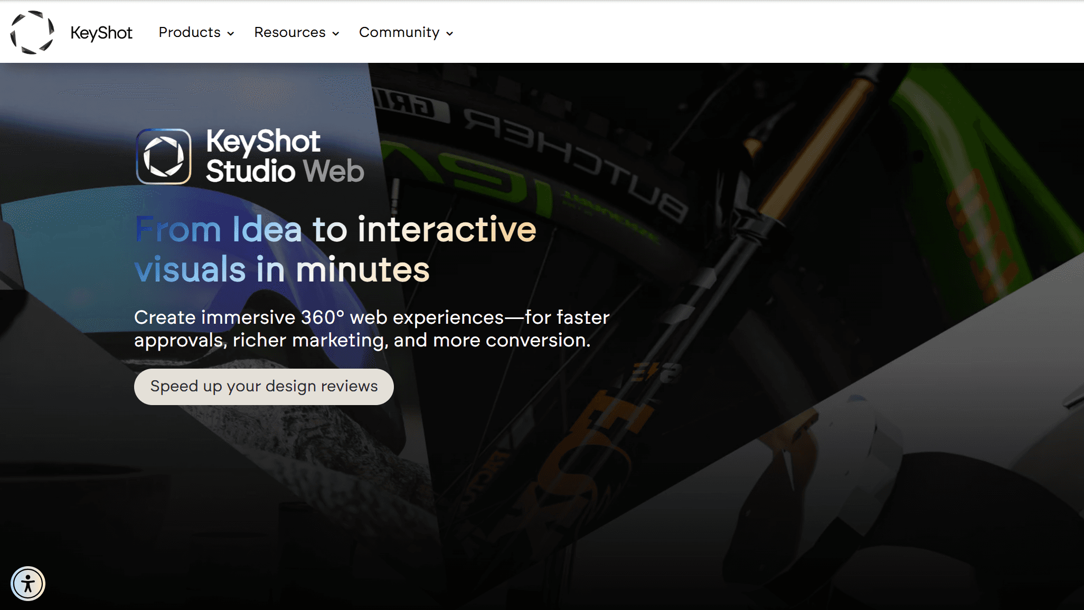1084x610 pixels.
Task: Click the KeyShot Studio Web app icon
Action: click(164, 156)
